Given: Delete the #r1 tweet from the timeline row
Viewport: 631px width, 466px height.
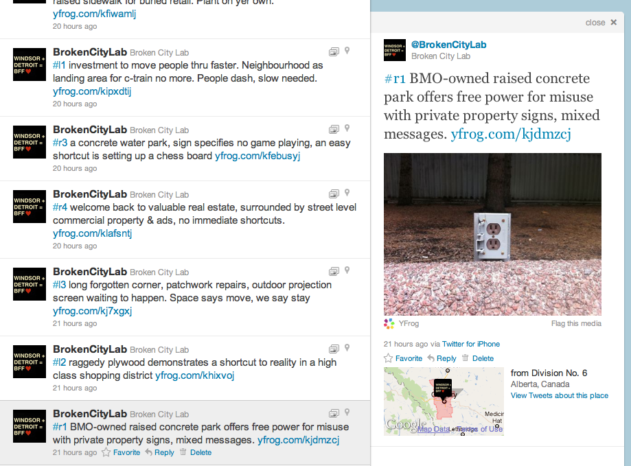Looking at the screenshot, I should pyautogui.click(x=196, y=452).
